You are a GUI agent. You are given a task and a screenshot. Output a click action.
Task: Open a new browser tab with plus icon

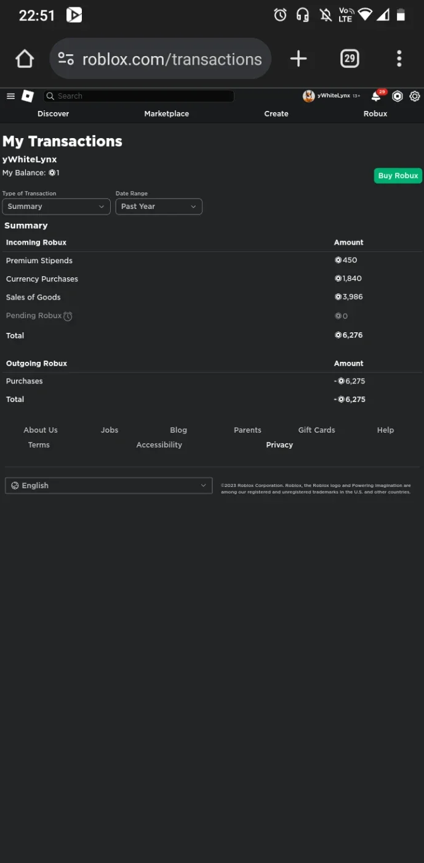tap(298, 59)
